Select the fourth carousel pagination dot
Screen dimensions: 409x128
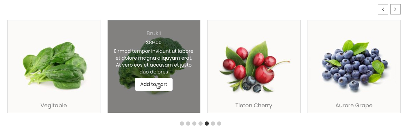(200, 124)
